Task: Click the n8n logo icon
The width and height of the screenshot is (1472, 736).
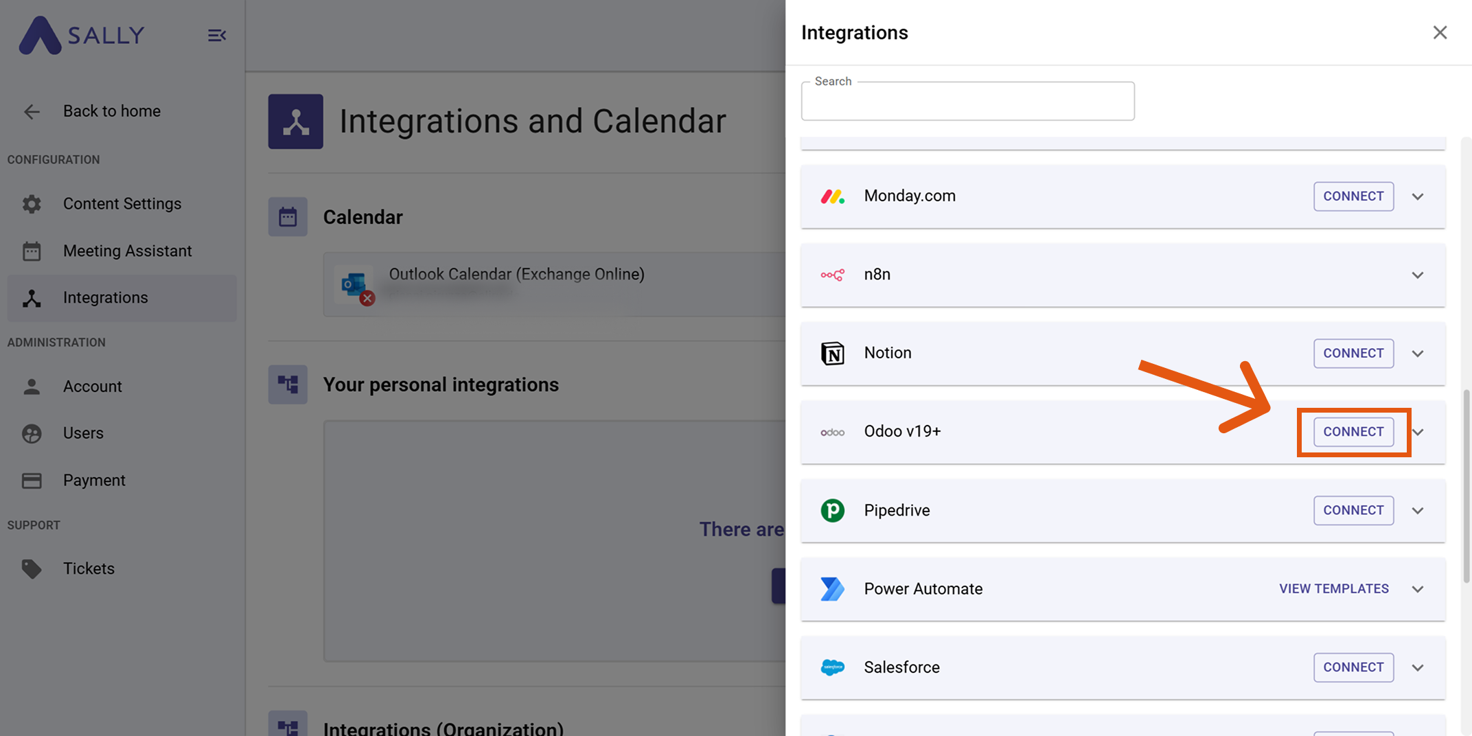Action: point(831,275)
